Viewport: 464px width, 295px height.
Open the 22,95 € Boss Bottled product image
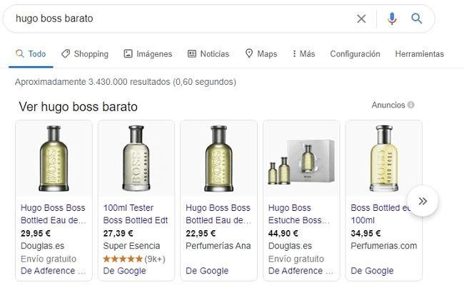(219, 158)
